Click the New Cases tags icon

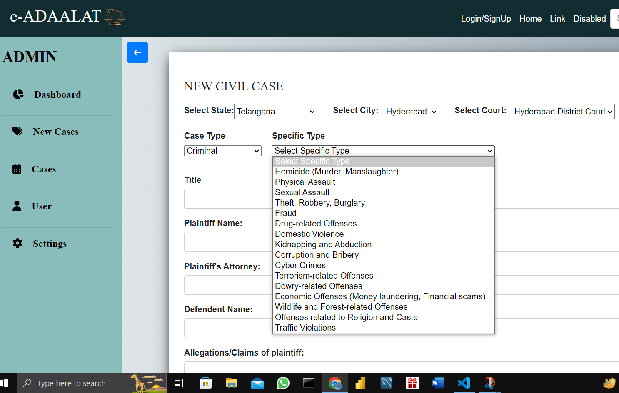pyautogui.click(x=17, y=131)
